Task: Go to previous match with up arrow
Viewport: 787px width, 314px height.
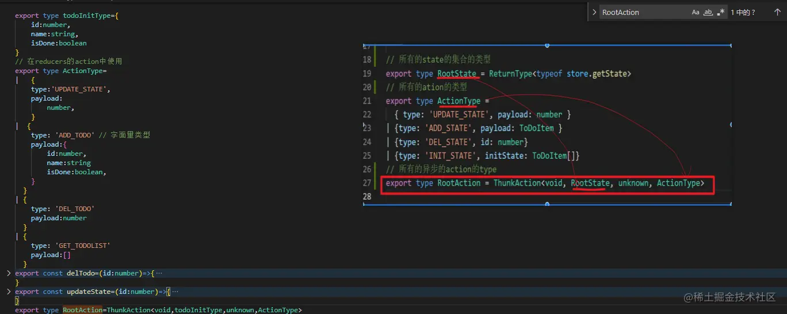Action: [x=777, y=12]
